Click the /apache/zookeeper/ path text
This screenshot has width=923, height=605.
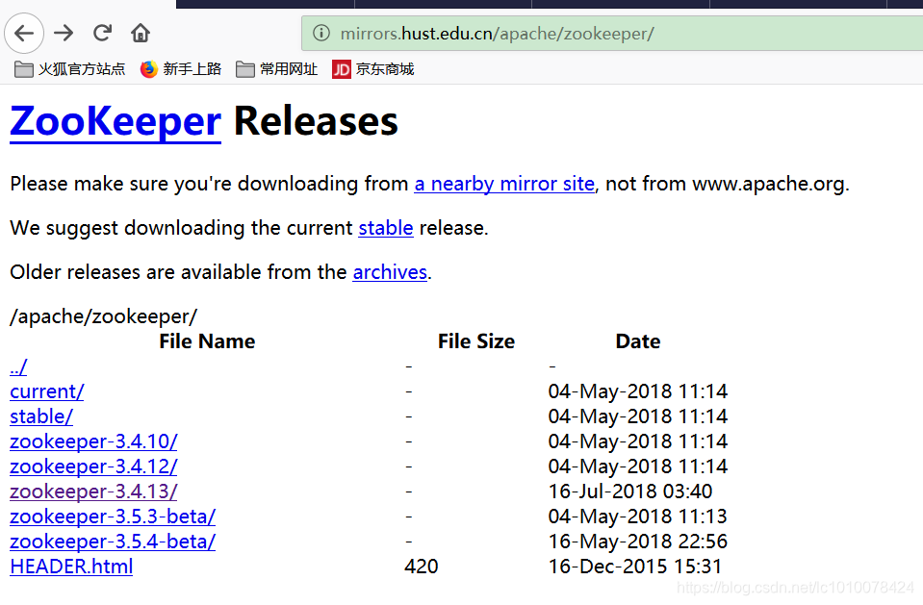click(x=104, y=316)
